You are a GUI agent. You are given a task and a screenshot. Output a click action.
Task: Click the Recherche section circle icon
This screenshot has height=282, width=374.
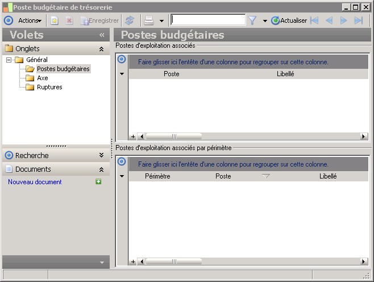click(x=9, y=155)
